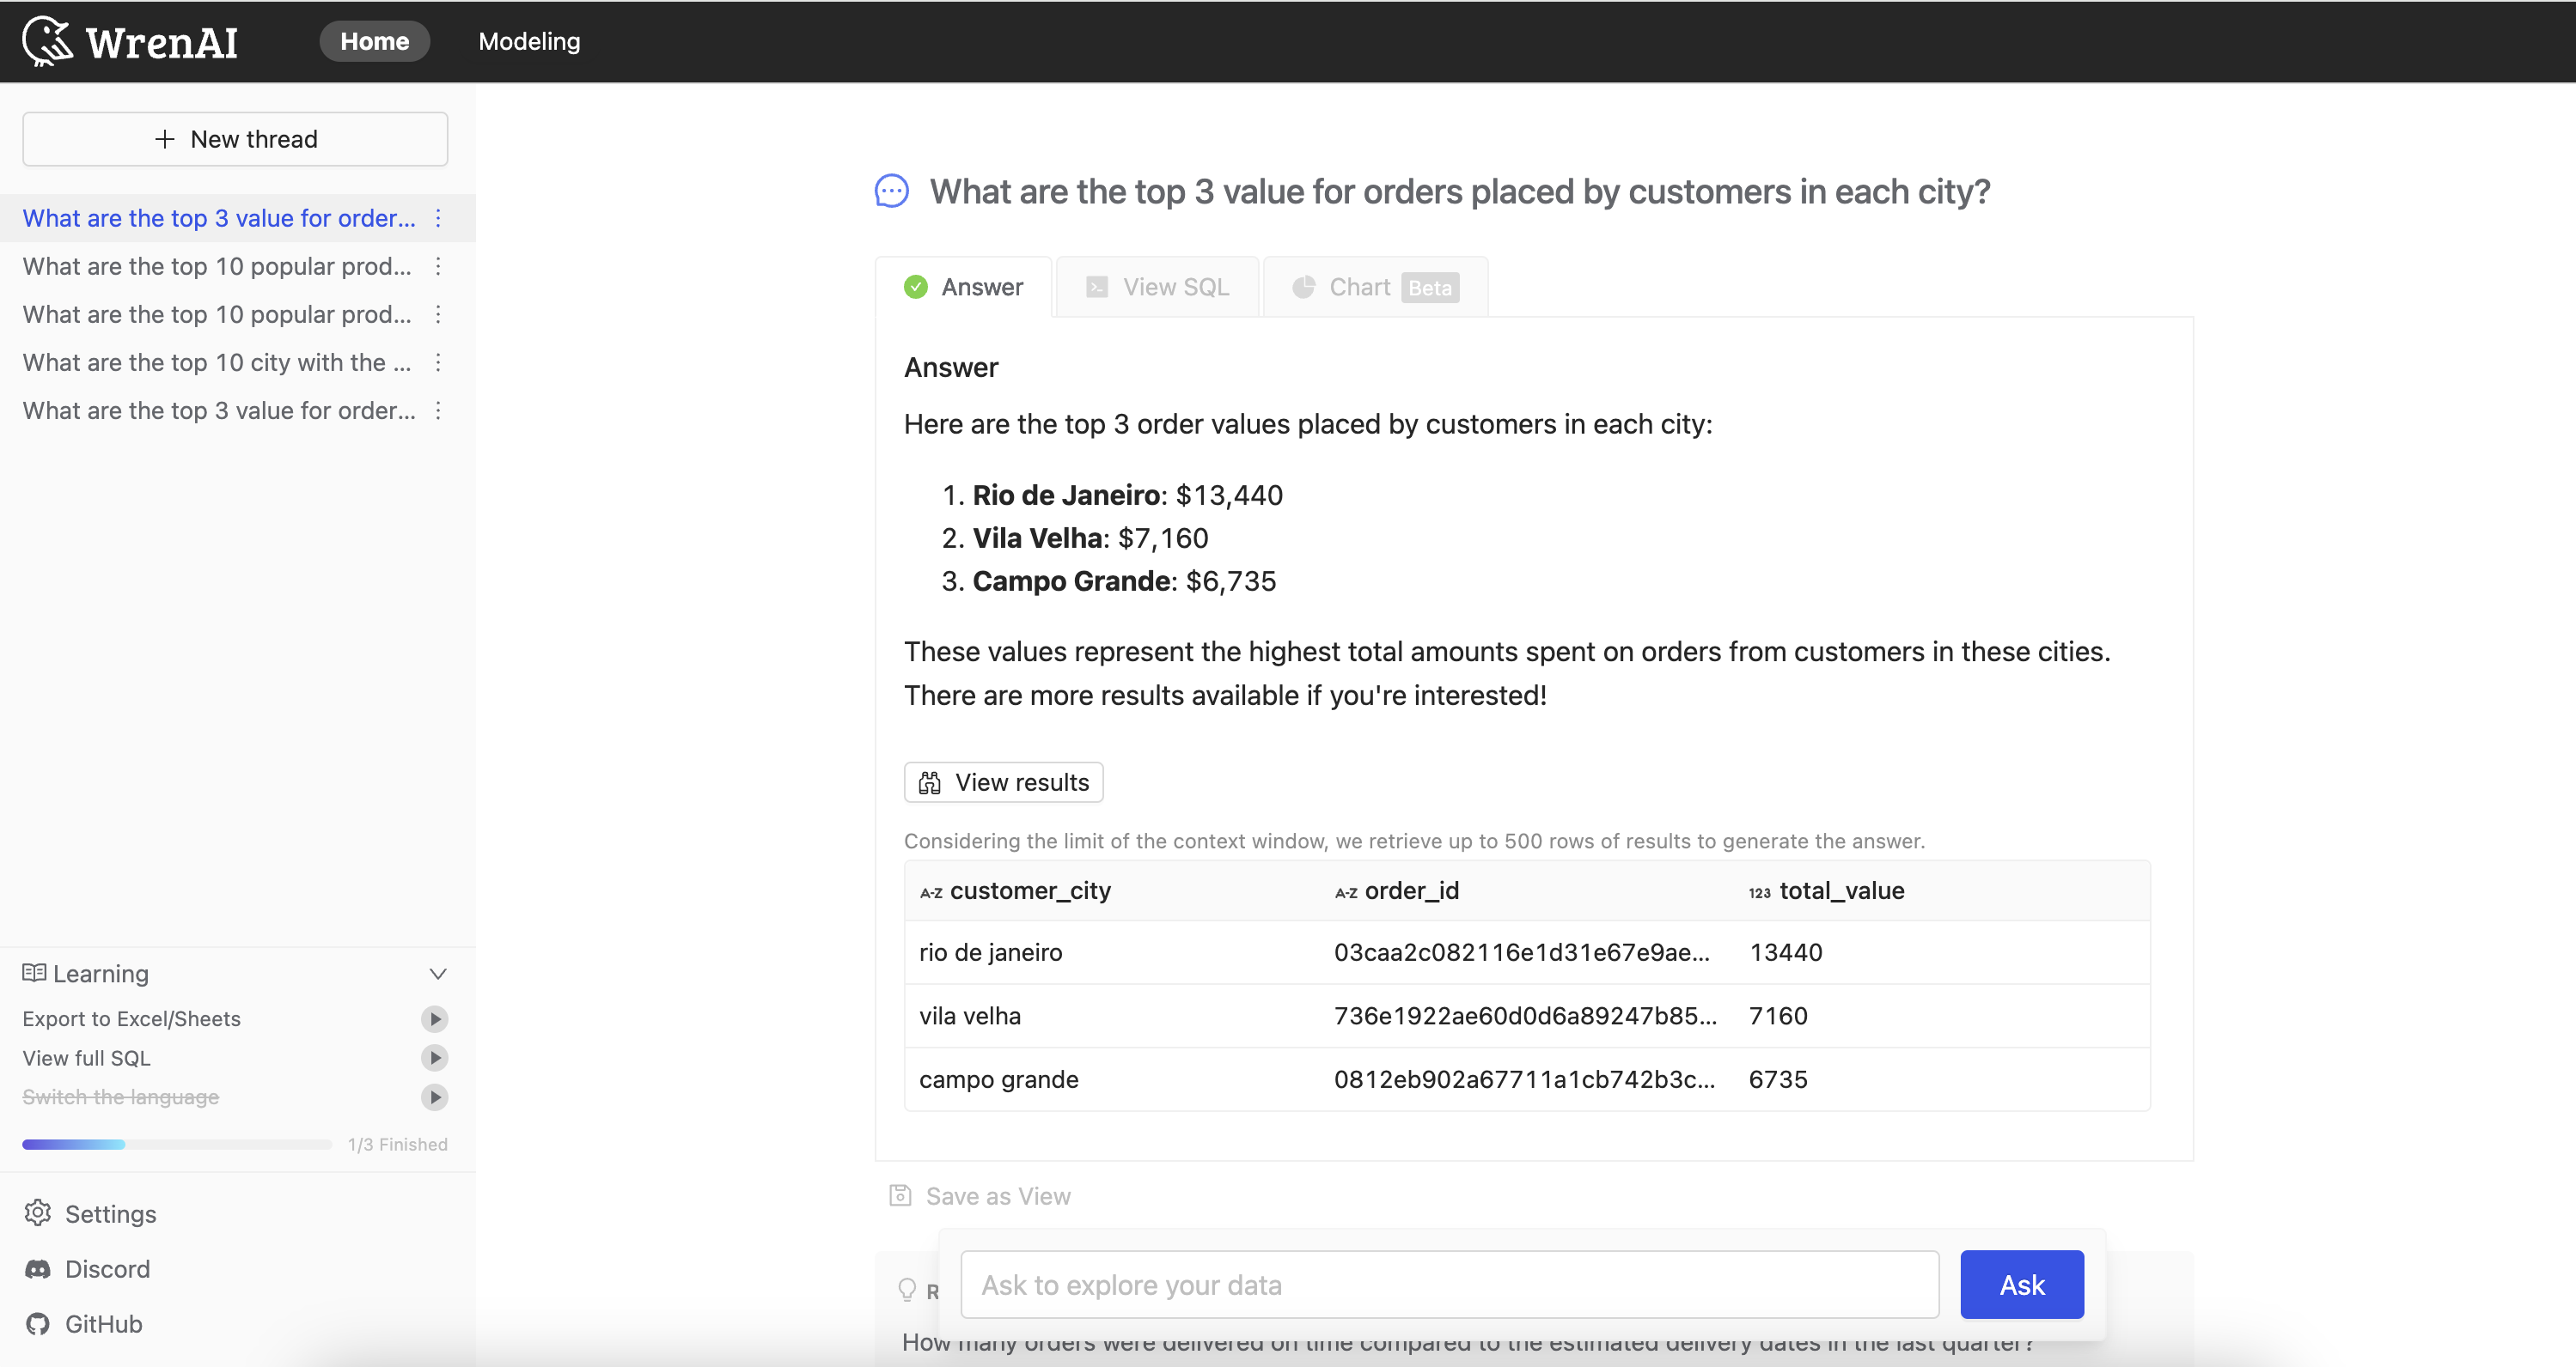Open options for top 10 city thread
The height and width of the screenshot is (1367, 2576).
tap(438, 361)
